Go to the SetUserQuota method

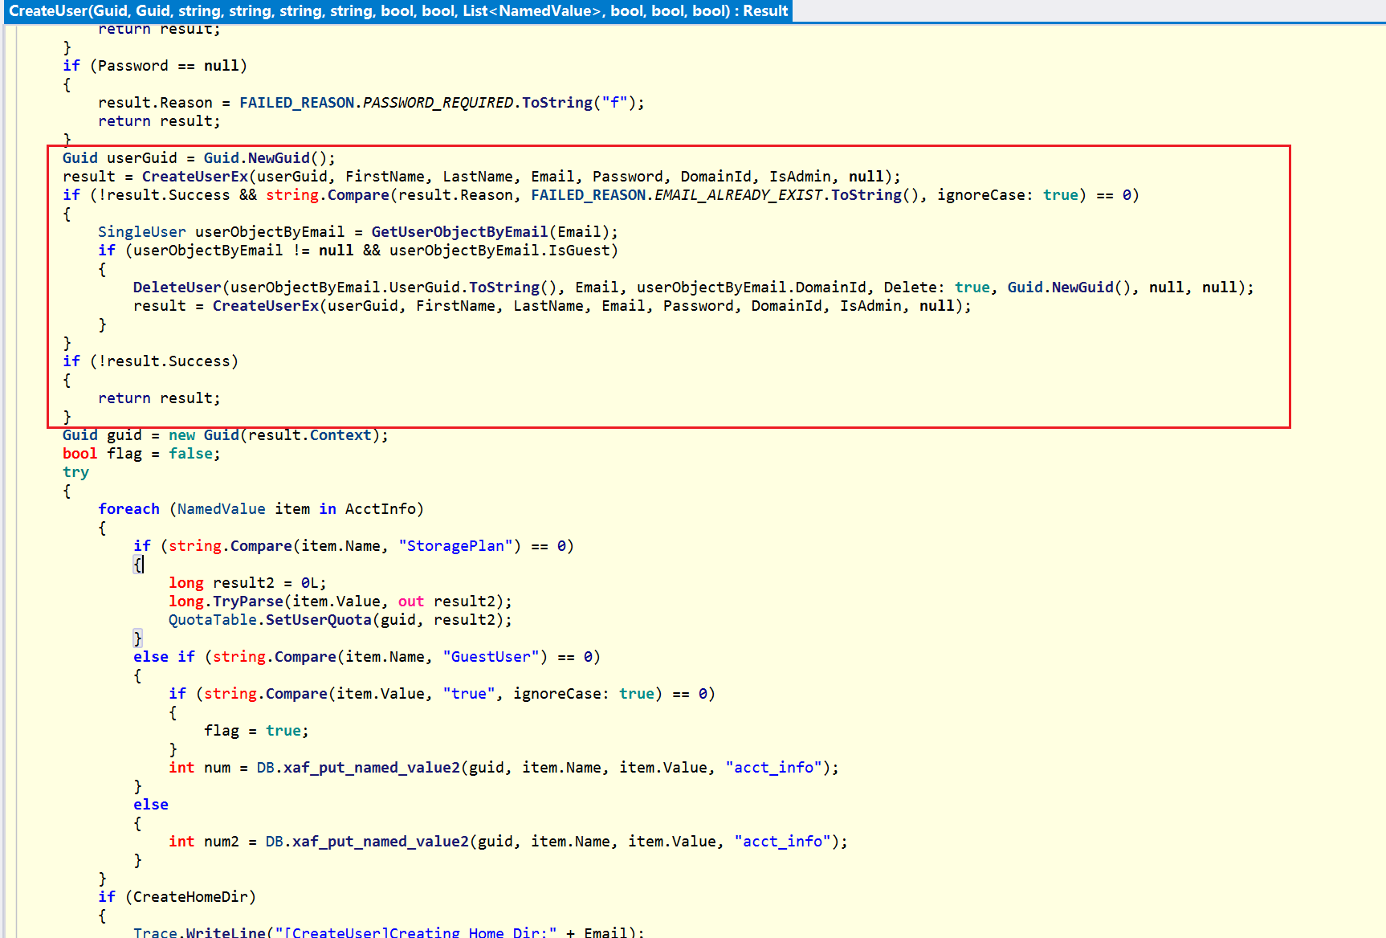(x=319, y=620)
